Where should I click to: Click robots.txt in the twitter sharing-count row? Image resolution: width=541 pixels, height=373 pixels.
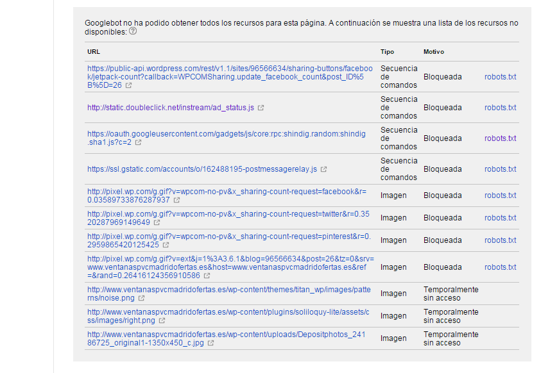500,218
